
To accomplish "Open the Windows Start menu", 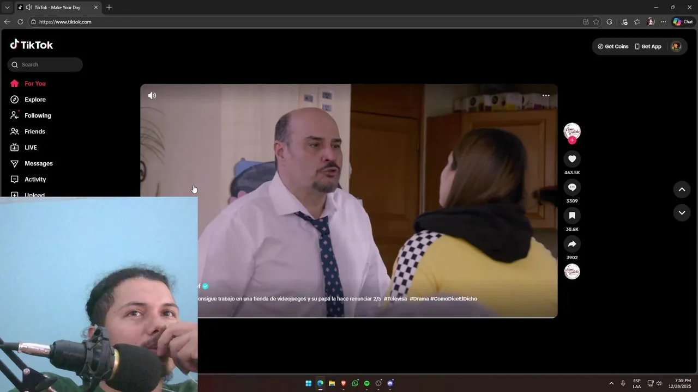I will (309, 383).
